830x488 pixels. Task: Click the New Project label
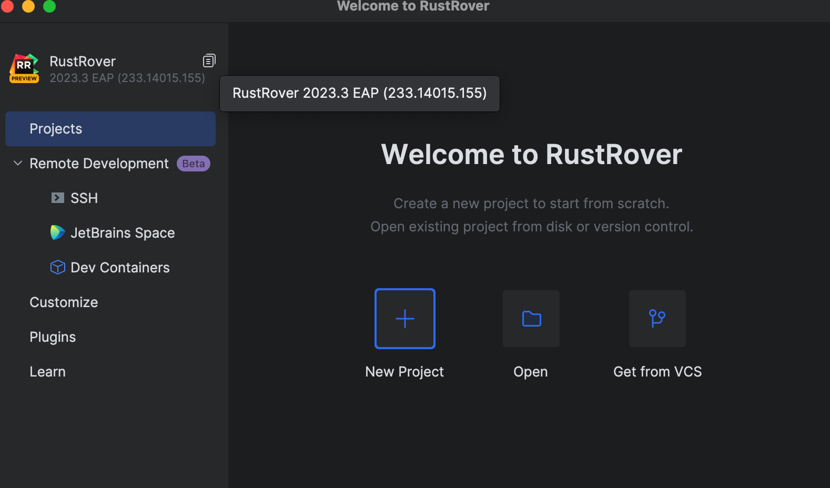click(404, 372)
